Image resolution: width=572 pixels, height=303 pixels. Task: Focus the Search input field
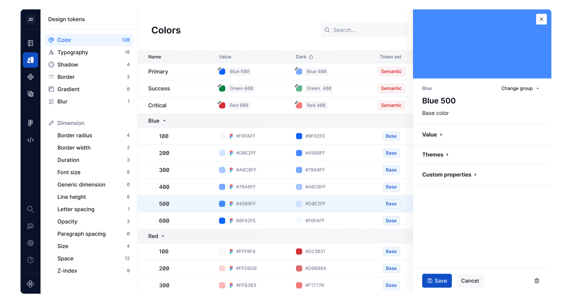point(364,30)
